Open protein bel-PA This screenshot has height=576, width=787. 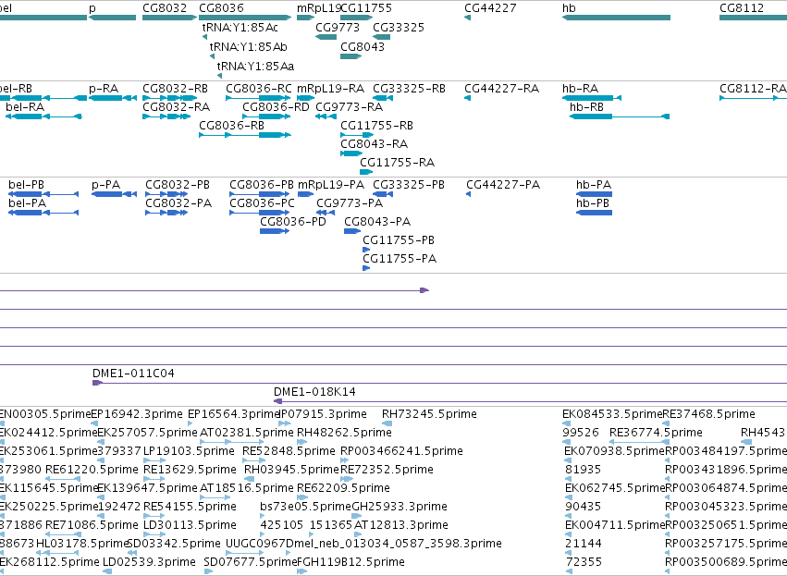coord(43,213)
